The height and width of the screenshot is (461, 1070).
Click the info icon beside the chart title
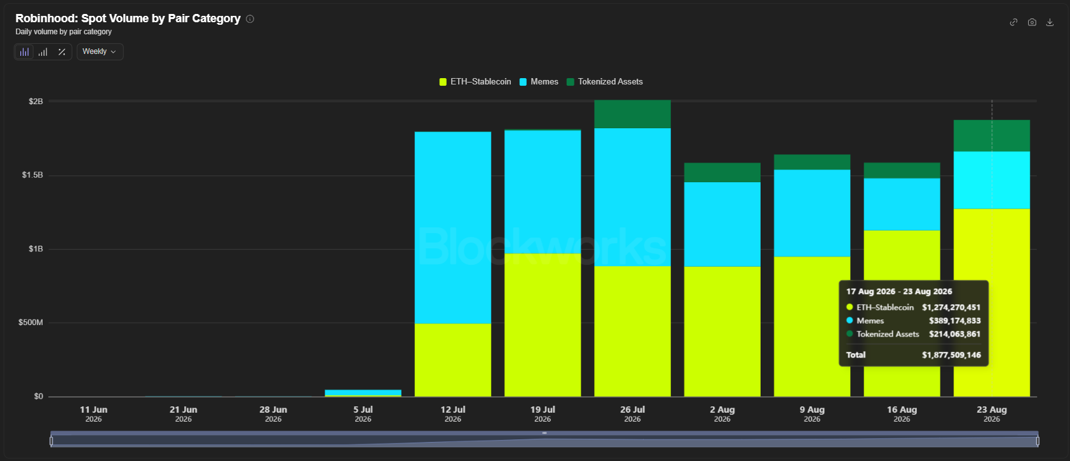coord(250,19)
